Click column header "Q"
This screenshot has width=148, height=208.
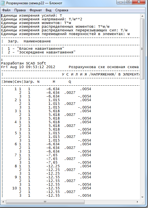[x=70, y=82]
